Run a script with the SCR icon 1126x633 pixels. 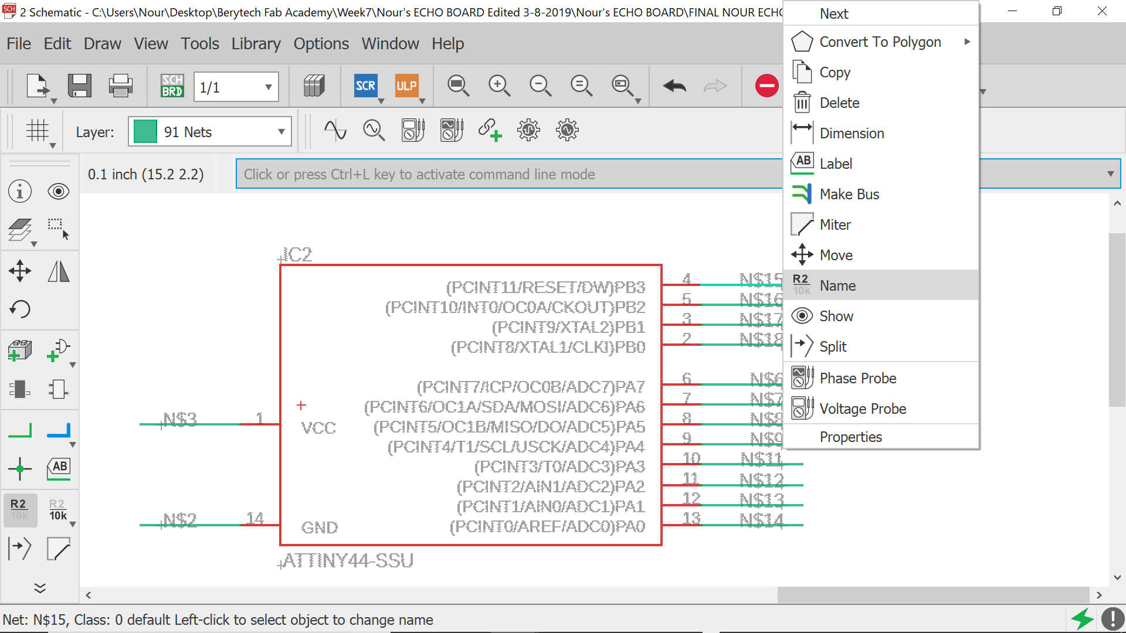[x=365, y=86]
